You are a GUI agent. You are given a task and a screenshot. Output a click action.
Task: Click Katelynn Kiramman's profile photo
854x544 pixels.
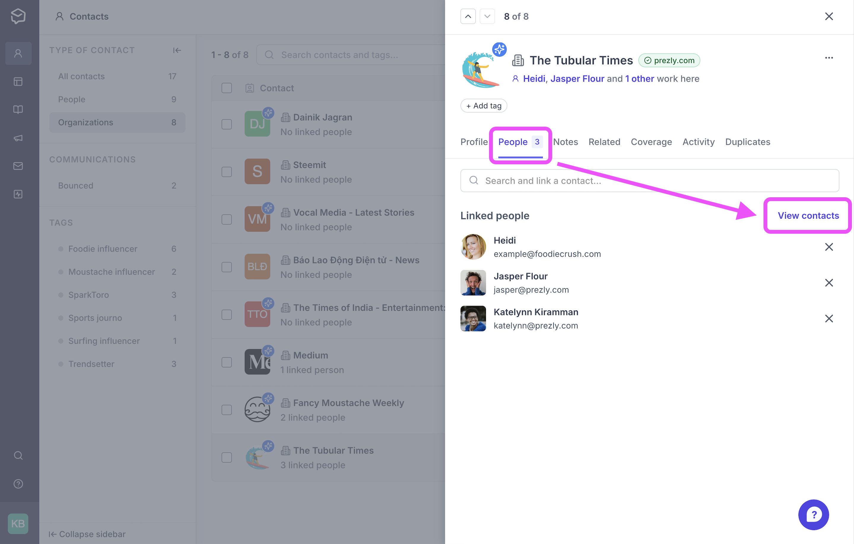point(473,319)
